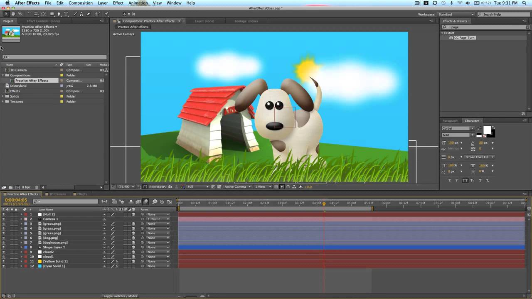This screenshot has height=299, width=532.
Task: Select the Pen tool
Action: pos(59,14)
